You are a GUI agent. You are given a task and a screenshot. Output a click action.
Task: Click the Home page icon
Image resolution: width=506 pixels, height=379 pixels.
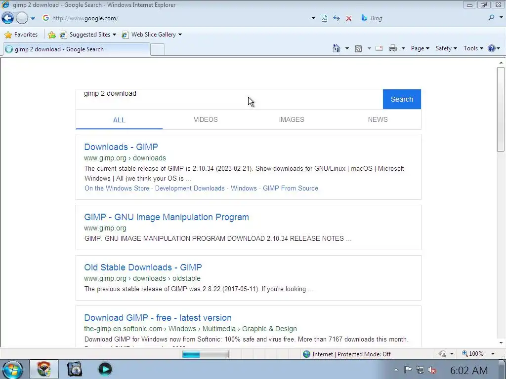coord(336,48)
